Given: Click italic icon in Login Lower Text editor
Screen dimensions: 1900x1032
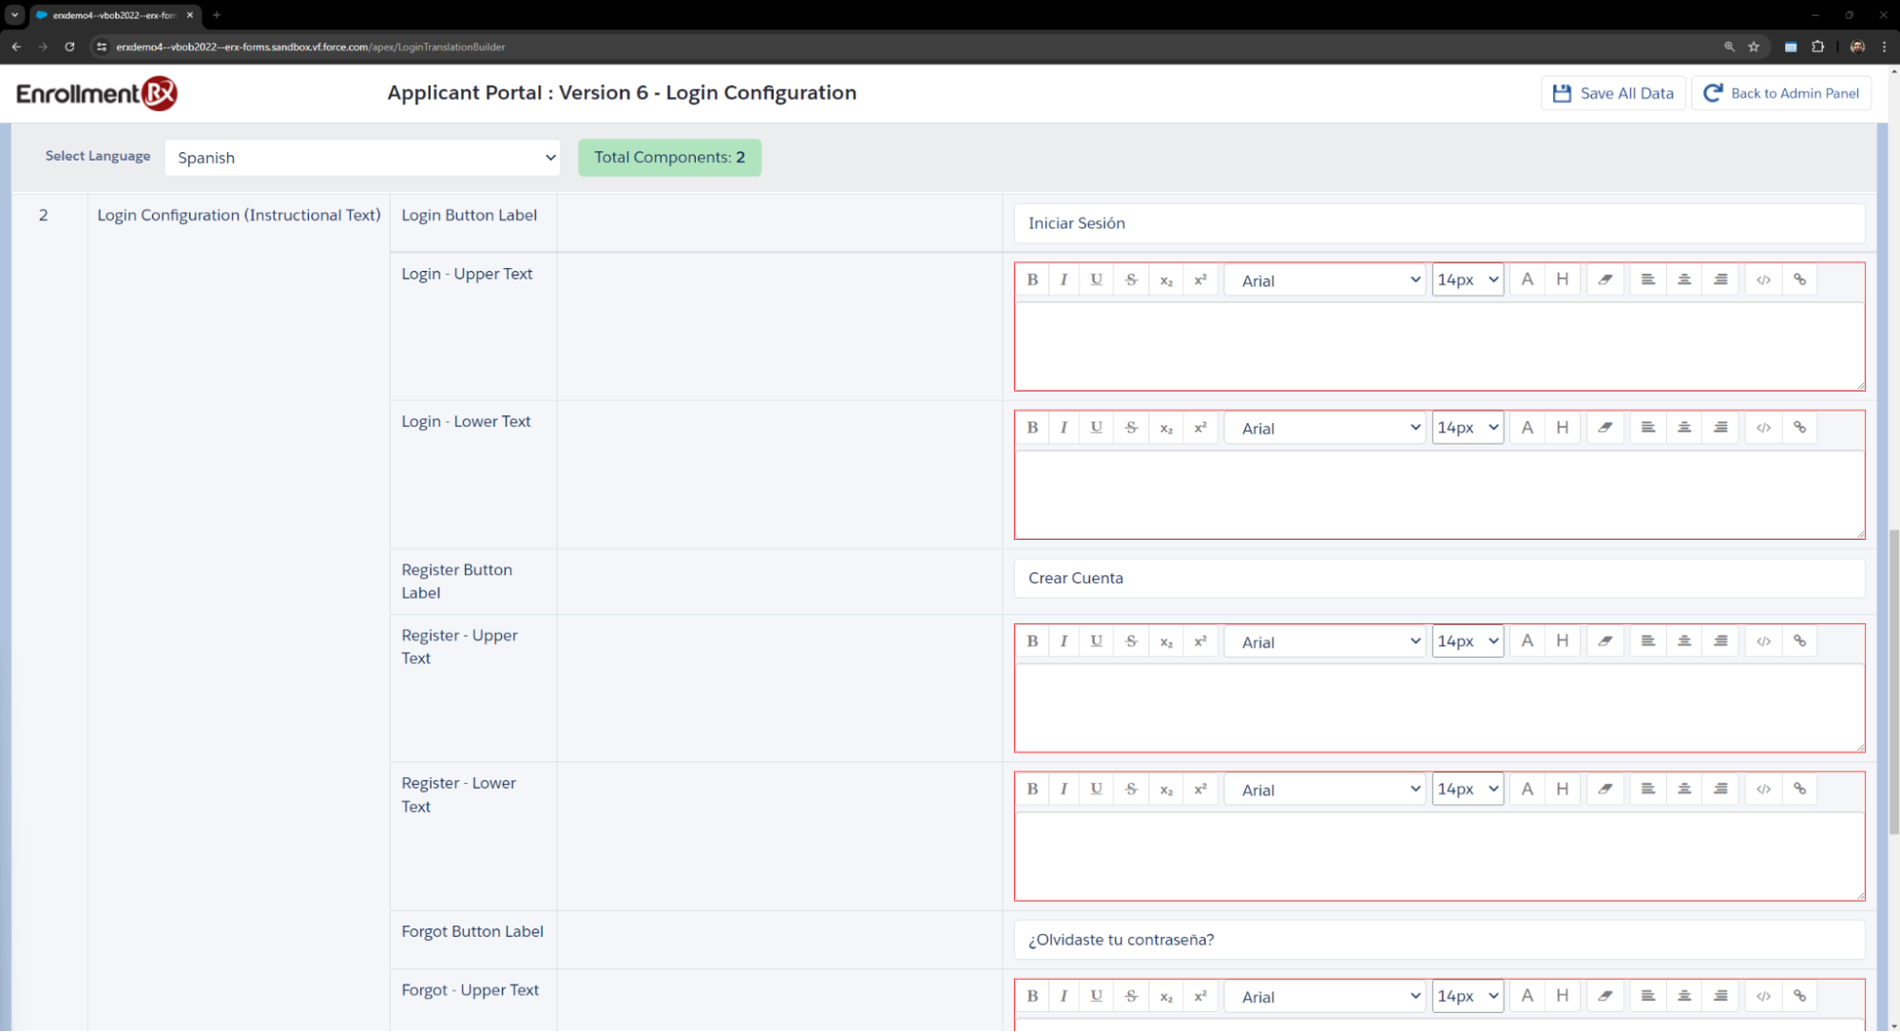Looking at the screenshot, I should pyautogui.click(x=1064, y=428).
